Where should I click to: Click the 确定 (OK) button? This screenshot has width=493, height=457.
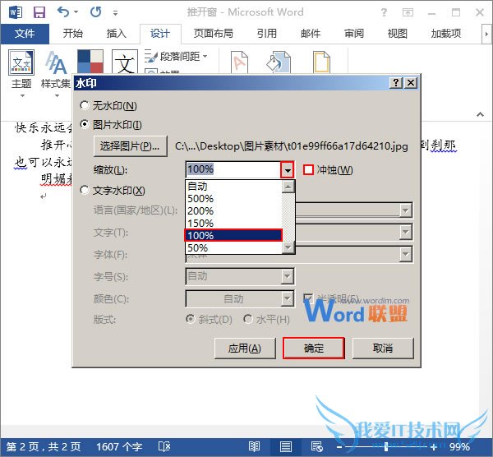[x=314, y=349]
